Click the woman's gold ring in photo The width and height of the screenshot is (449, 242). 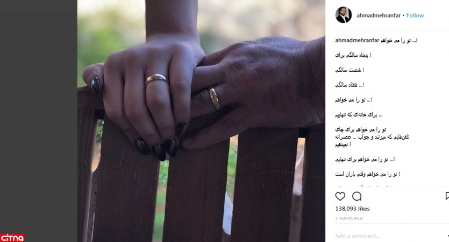[157, 79]
